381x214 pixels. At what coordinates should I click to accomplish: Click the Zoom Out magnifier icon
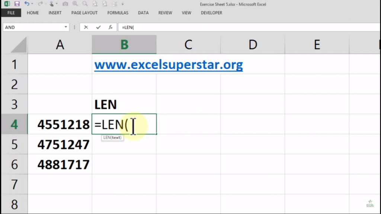pyautogui.click(x=84, y=4)
